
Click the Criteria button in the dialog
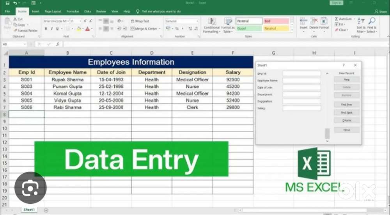click(x=346, y=121)
